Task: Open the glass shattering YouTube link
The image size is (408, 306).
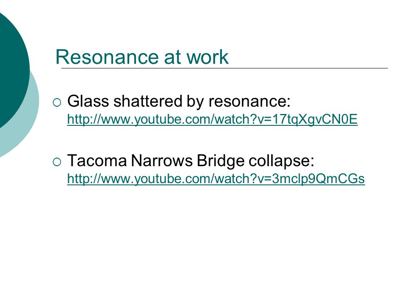Action: (212, 120)
